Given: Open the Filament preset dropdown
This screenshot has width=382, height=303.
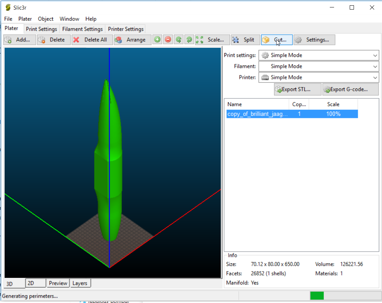Looking at the screenshot, I should pyautogui.click(x=319, y=66).
